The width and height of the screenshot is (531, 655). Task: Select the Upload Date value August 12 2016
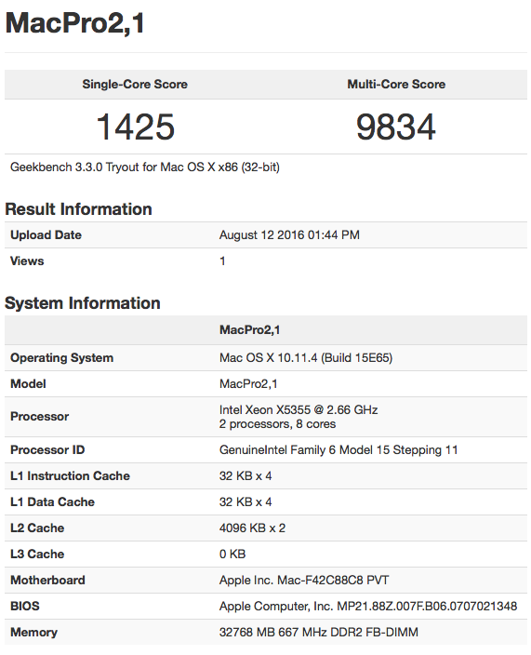289,234
